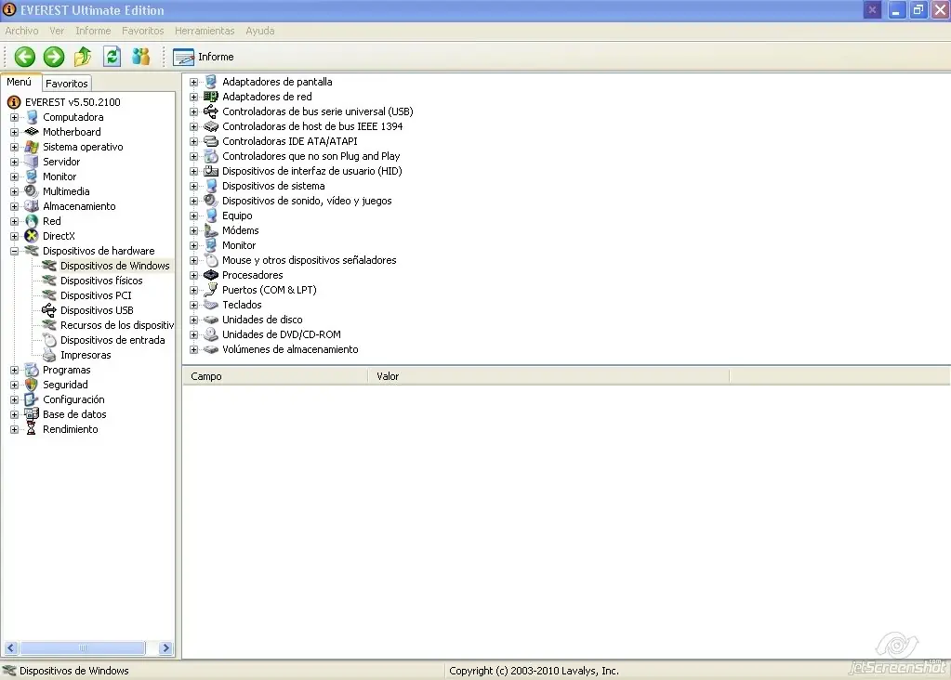
Task: Click the Rendimiento hourglass icon
Action: [x=31, y=429]
